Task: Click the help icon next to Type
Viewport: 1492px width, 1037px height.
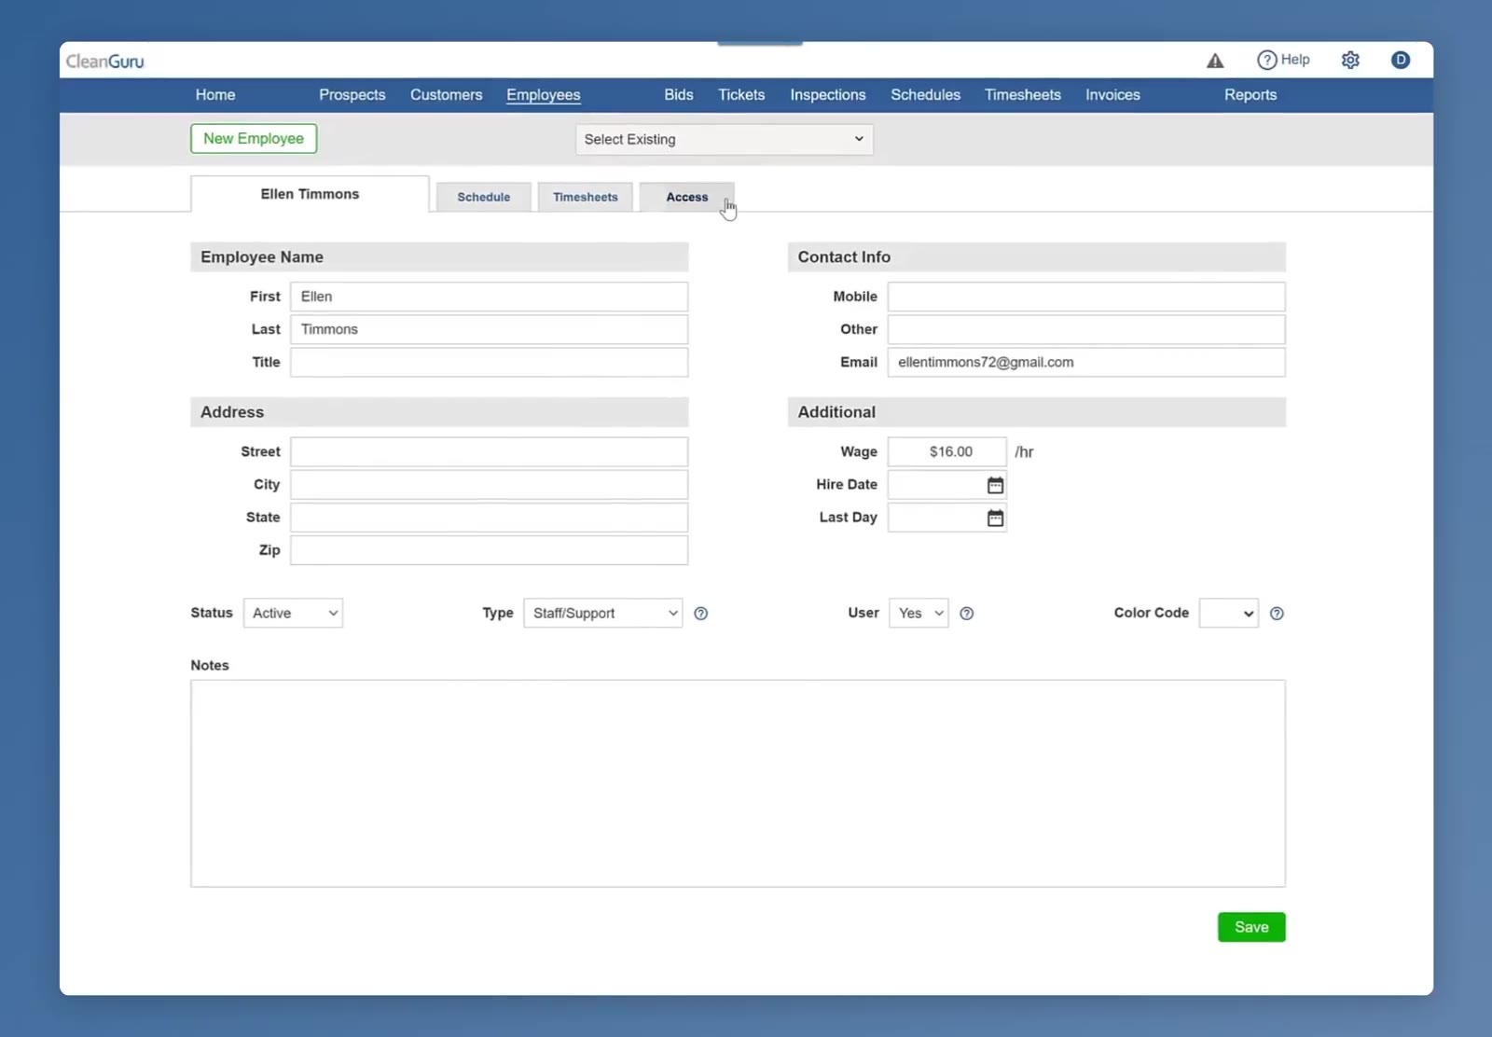Action: click(700, 614)
